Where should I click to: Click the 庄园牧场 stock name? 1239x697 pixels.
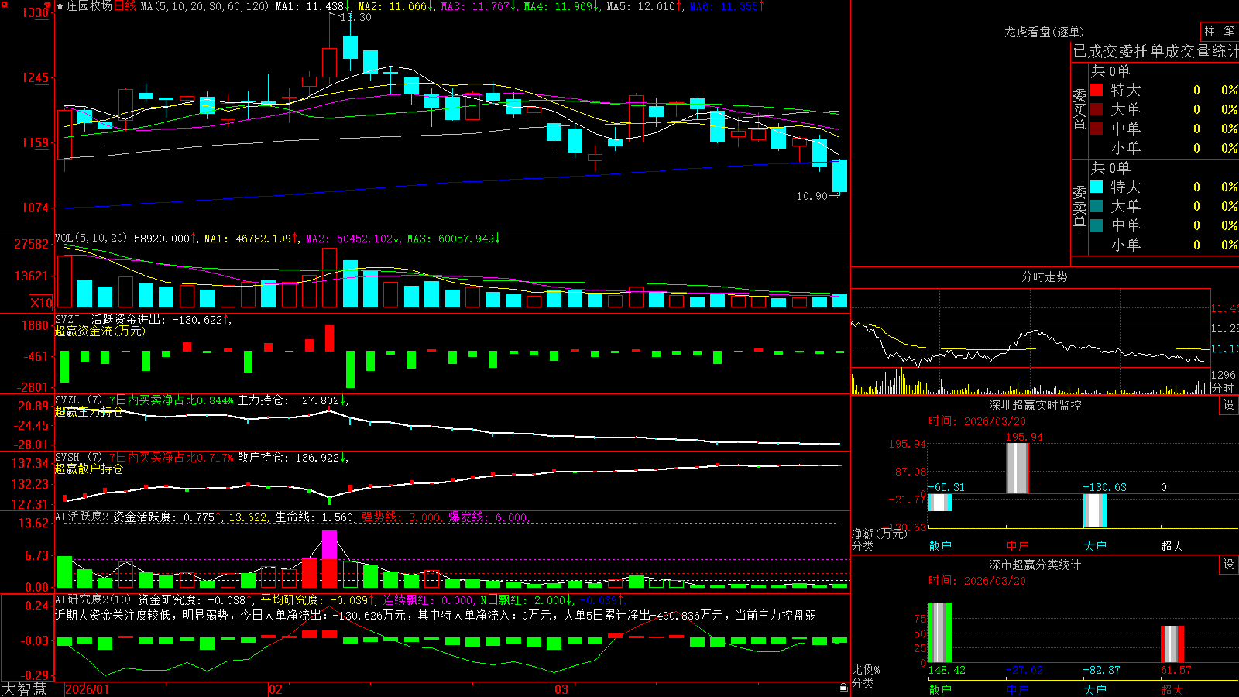(x=89, y=6)
